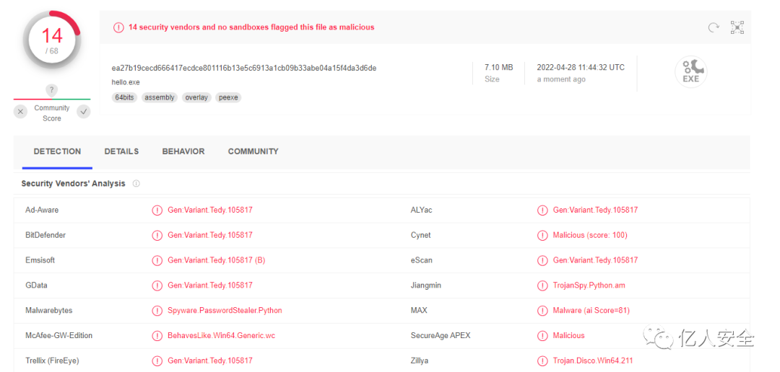Screen dimensions: 780x372
Task: Click the alert icon in the malicious banner
Action: click(118, 27)
